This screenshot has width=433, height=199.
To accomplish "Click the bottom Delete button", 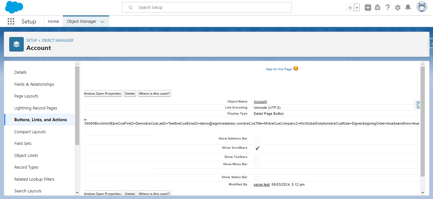I will click(x=130, y=193).
